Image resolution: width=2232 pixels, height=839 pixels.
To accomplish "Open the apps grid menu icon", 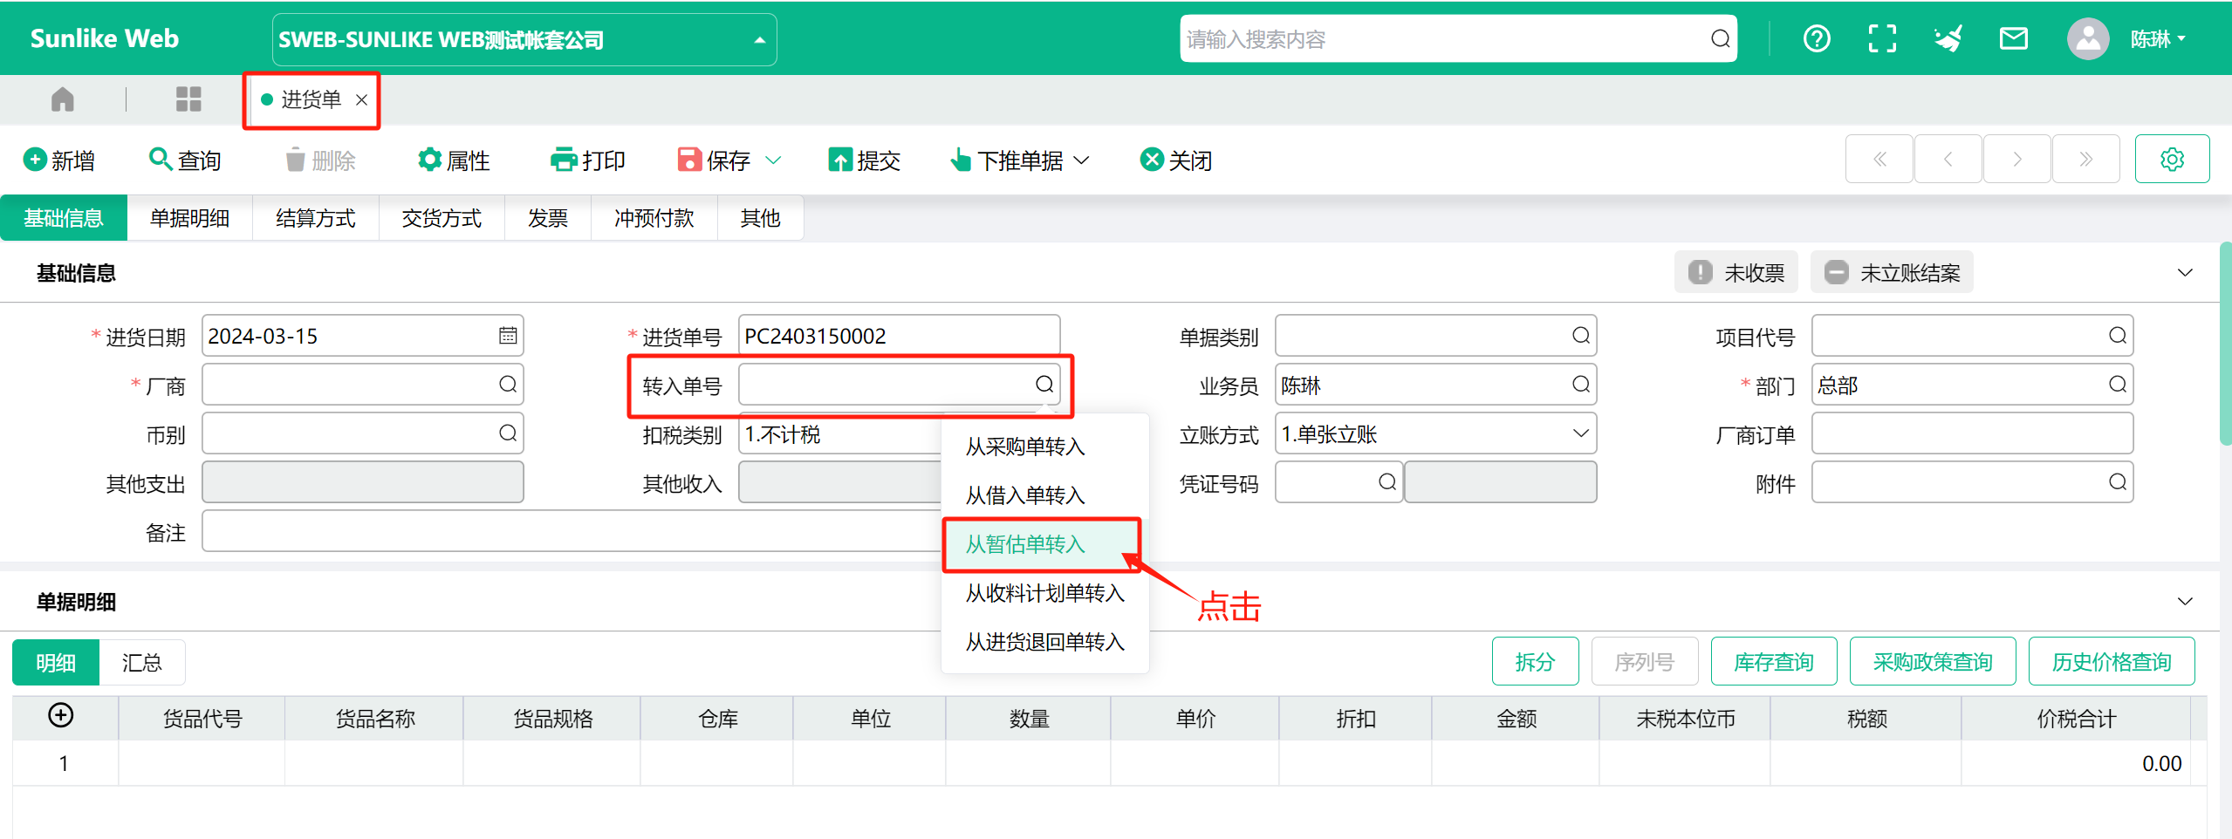I will pos(188,99).
